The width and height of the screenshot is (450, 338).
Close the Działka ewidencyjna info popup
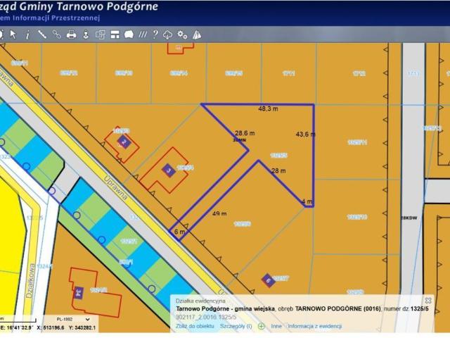(428, 301)
